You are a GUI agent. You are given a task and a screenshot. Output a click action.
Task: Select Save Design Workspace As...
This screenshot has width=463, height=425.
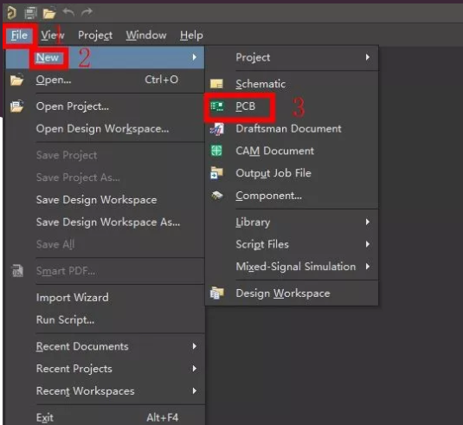[105, 222]
